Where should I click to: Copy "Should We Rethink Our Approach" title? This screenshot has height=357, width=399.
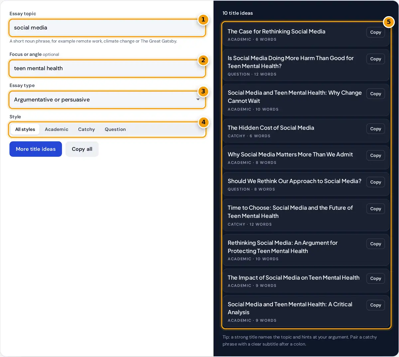[376, 182]
